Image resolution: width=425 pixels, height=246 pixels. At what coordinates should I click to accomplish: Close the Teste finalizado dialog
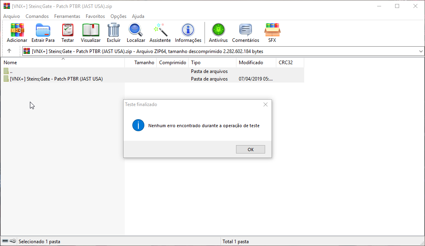tap(266, 104)
